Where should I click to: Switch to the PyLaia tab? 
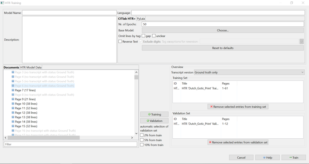click(x=141, y=19)
